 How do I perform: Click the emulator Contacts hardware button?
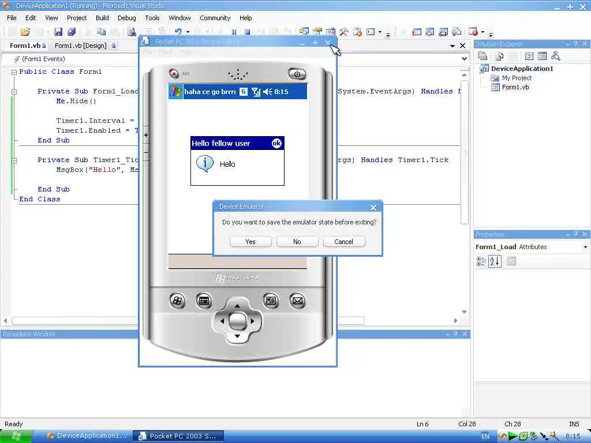coord(271,301)
